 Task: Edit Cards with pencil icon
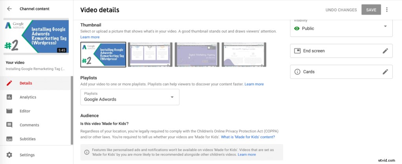coord(386,72)
